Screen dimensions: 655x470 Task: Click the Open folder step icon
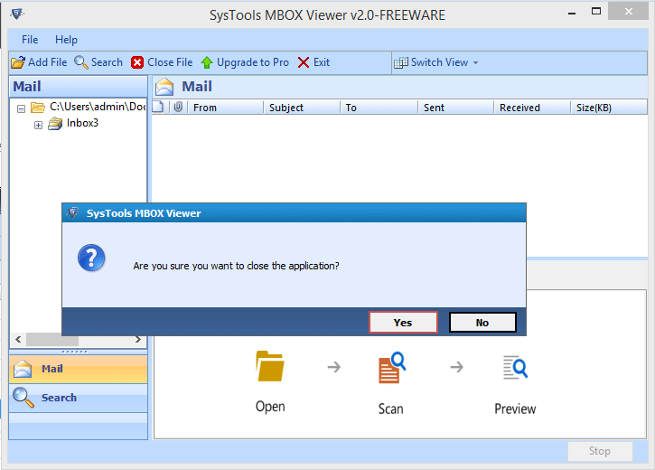(270, 366)
